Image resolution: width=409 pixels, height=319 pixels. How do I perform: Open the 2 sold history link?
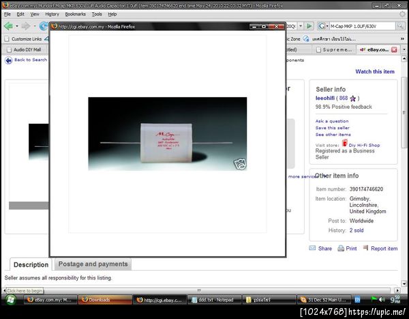(x=357, y=231)
